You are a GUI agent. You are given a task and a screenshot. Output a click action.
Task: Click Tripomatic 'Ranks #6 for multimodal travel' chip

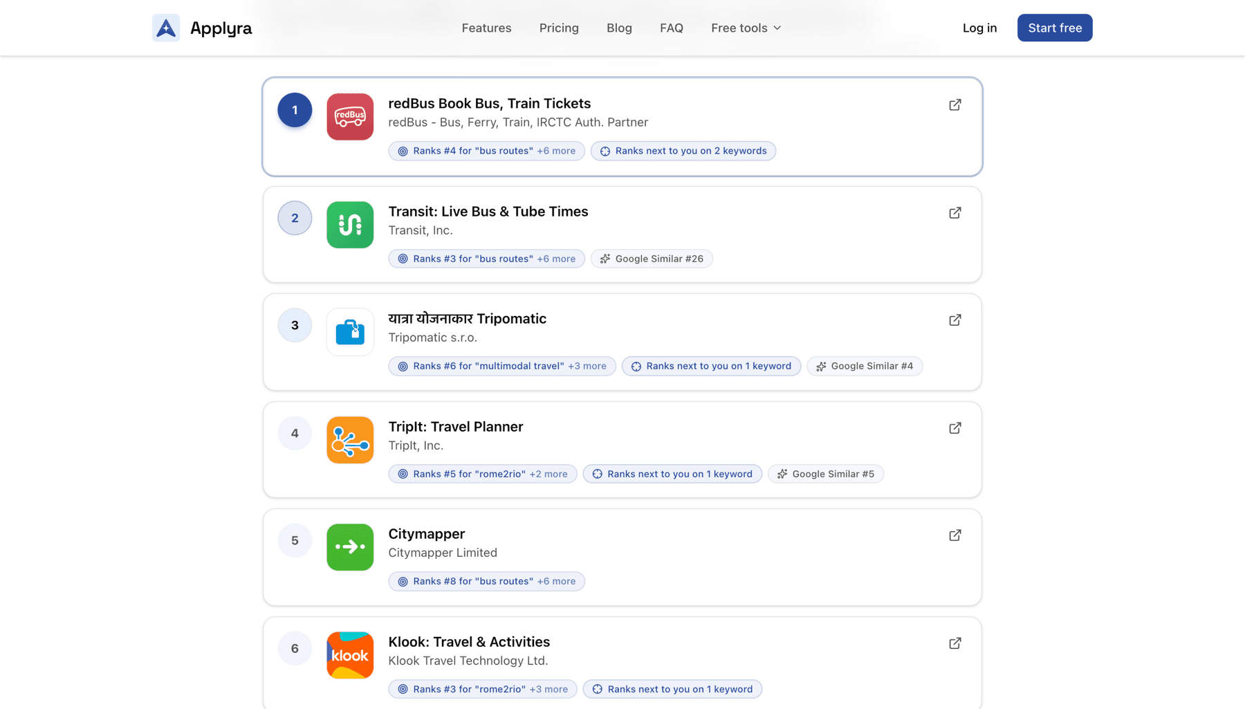(x=502, y=366)
